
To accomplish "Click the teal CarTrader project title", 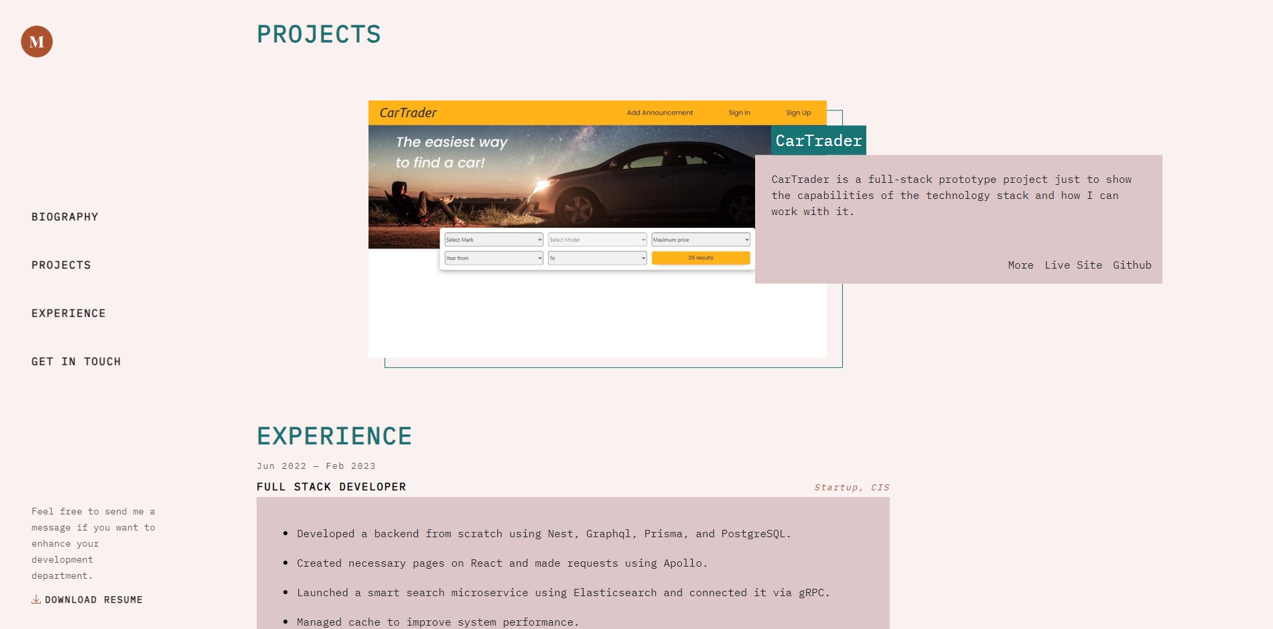I will click(x=818, y=141).
